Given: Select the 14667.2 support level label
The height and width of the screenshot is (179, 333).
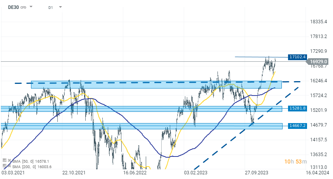Looking at the screenshot, I should click(x=297, y=125).
